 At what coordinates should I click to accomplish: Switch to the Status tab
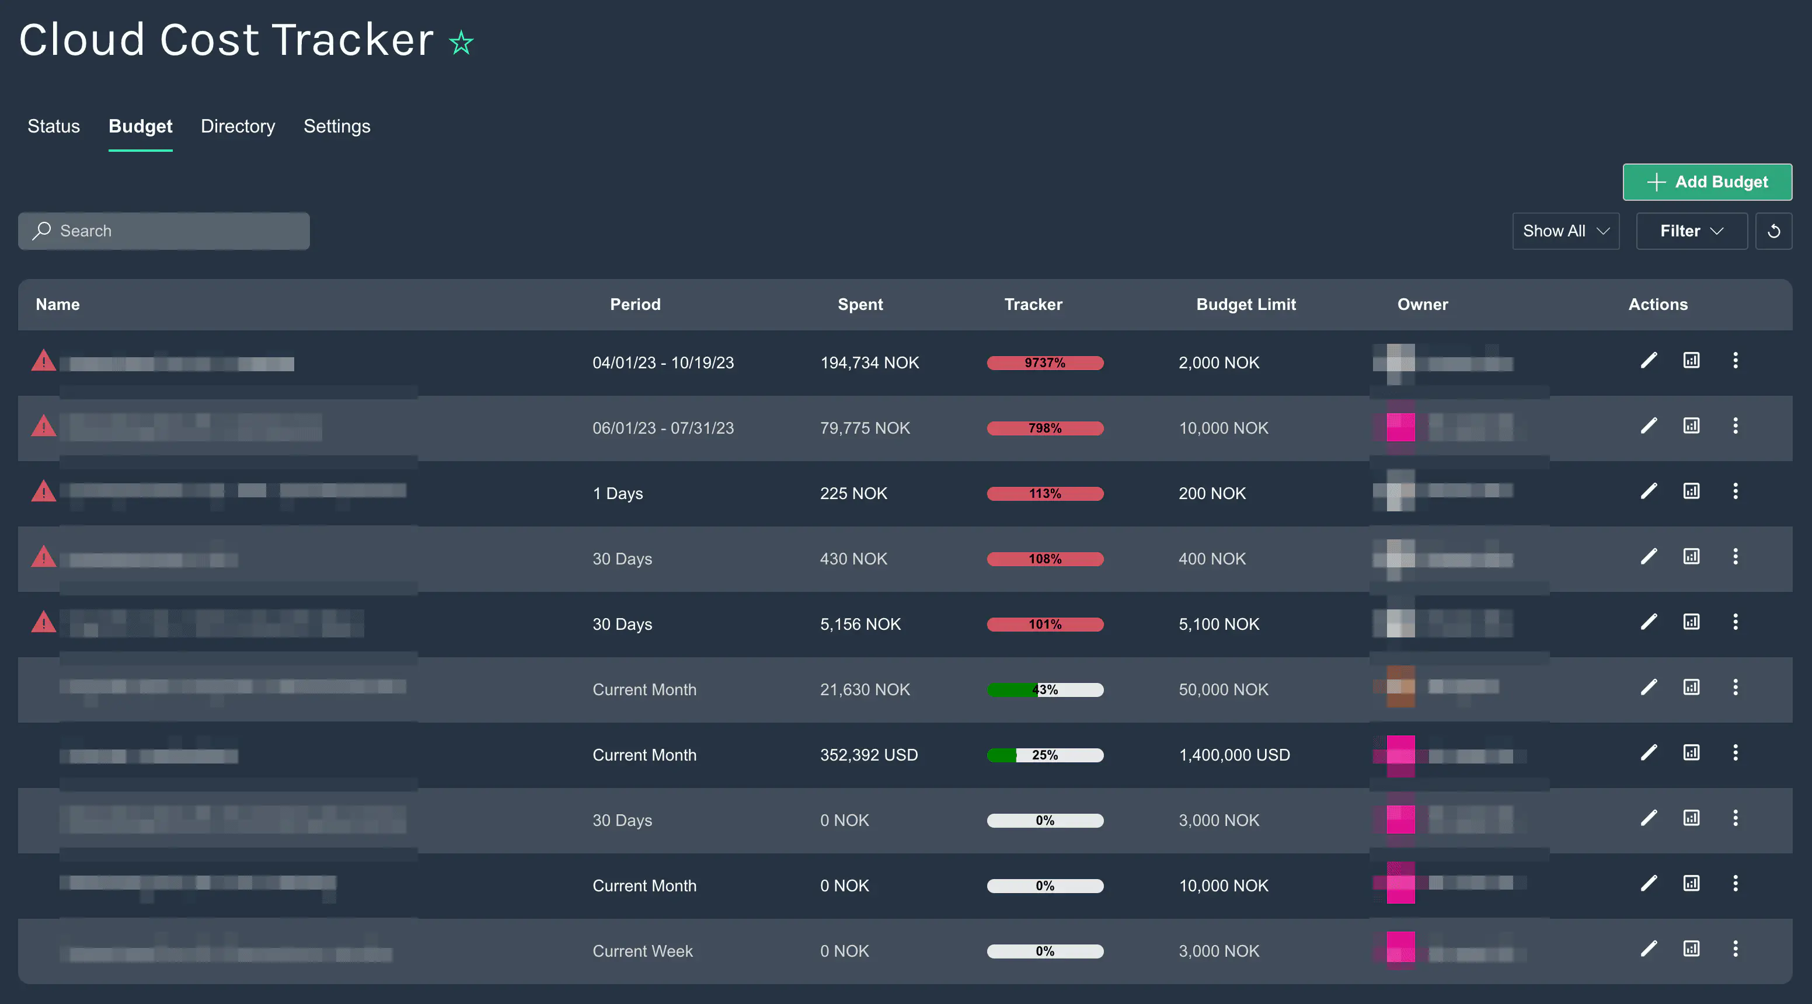(x=54, y=127)
